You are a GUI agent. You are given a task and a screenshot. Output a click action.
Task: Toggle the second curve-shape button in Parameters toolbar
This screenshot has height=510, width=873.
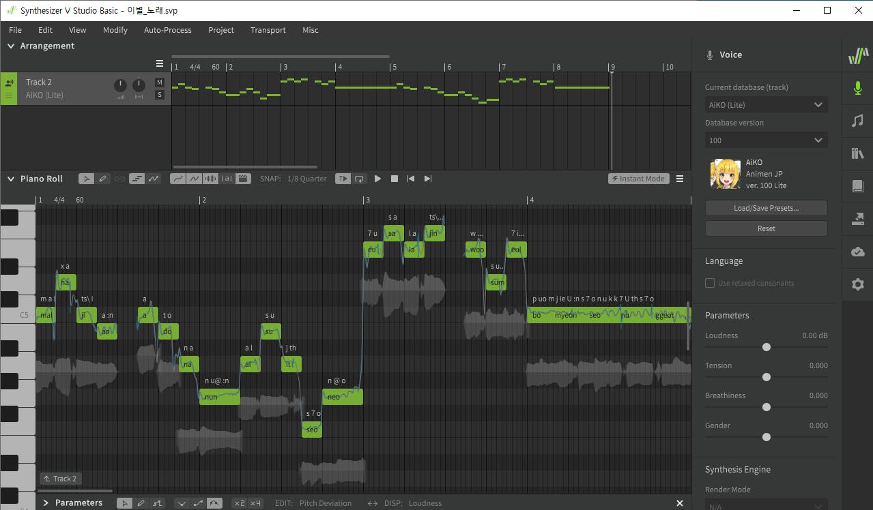[198, 503]
